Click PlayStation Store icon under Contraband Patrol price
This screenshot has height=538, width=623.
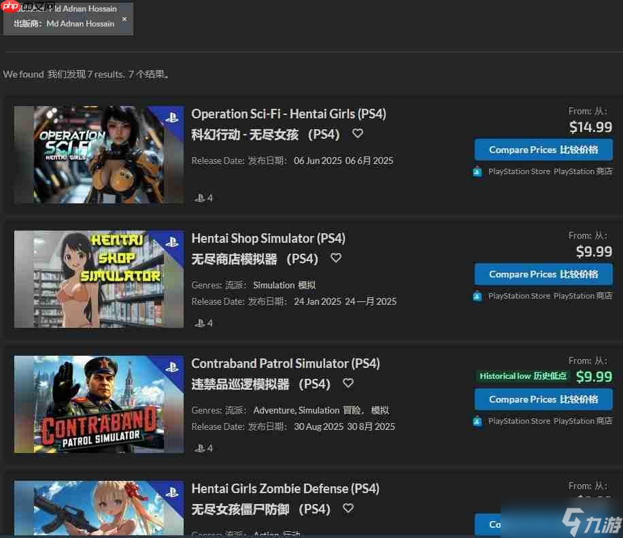click(x=477, y=421)
